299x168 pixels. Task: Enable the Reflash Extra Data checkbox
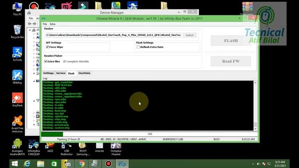pos(138,47)
